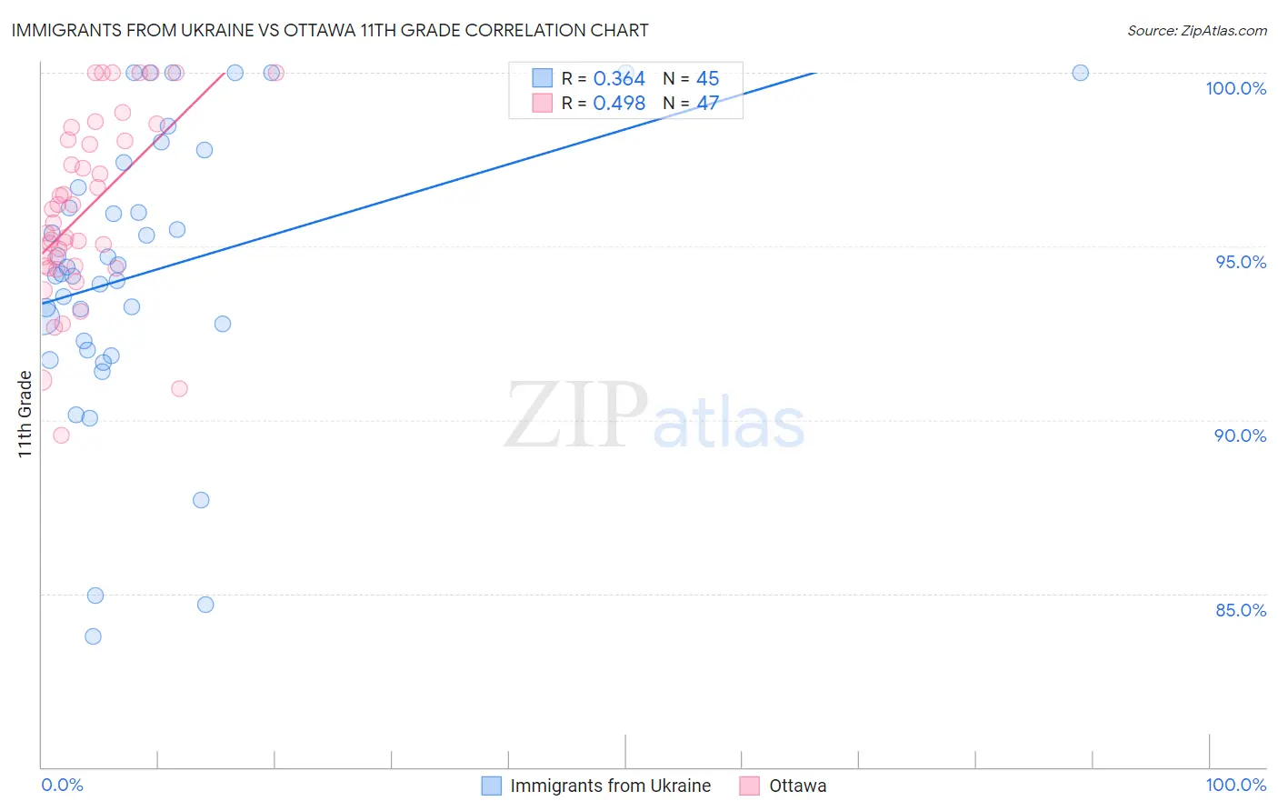Click the 11th Grade axis title
This screenshot has height=811, width=1278.
point(25,415)
